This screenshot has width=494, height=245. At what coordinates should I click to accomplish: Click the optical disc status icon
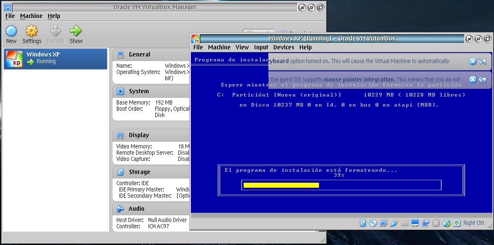(373, 223)
